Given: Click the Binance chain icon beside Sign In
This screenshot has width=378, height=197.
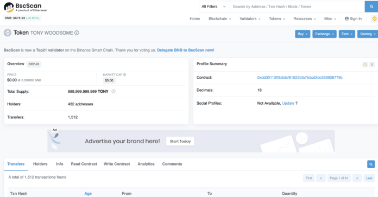Looking at the screenshot, I should pos(374,18).
